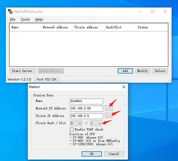Click the browse button next to Network IP Address
This screenshot has width=178, height=161.
[x=109, y=109]
